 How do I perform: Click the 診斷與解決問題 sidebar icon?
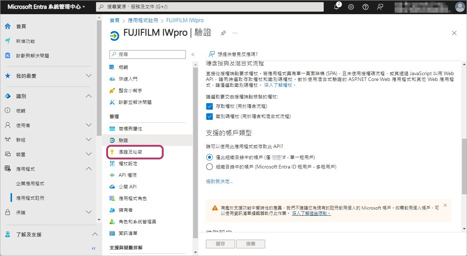coord(8,56)
